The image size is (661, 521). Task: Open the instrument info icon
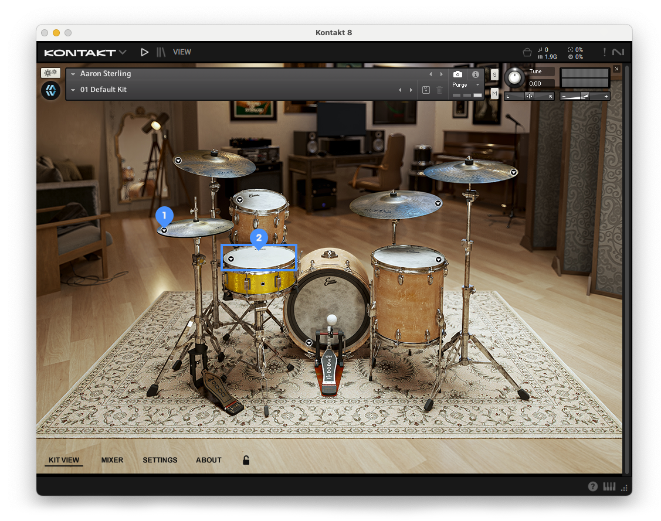click(476, 74)
